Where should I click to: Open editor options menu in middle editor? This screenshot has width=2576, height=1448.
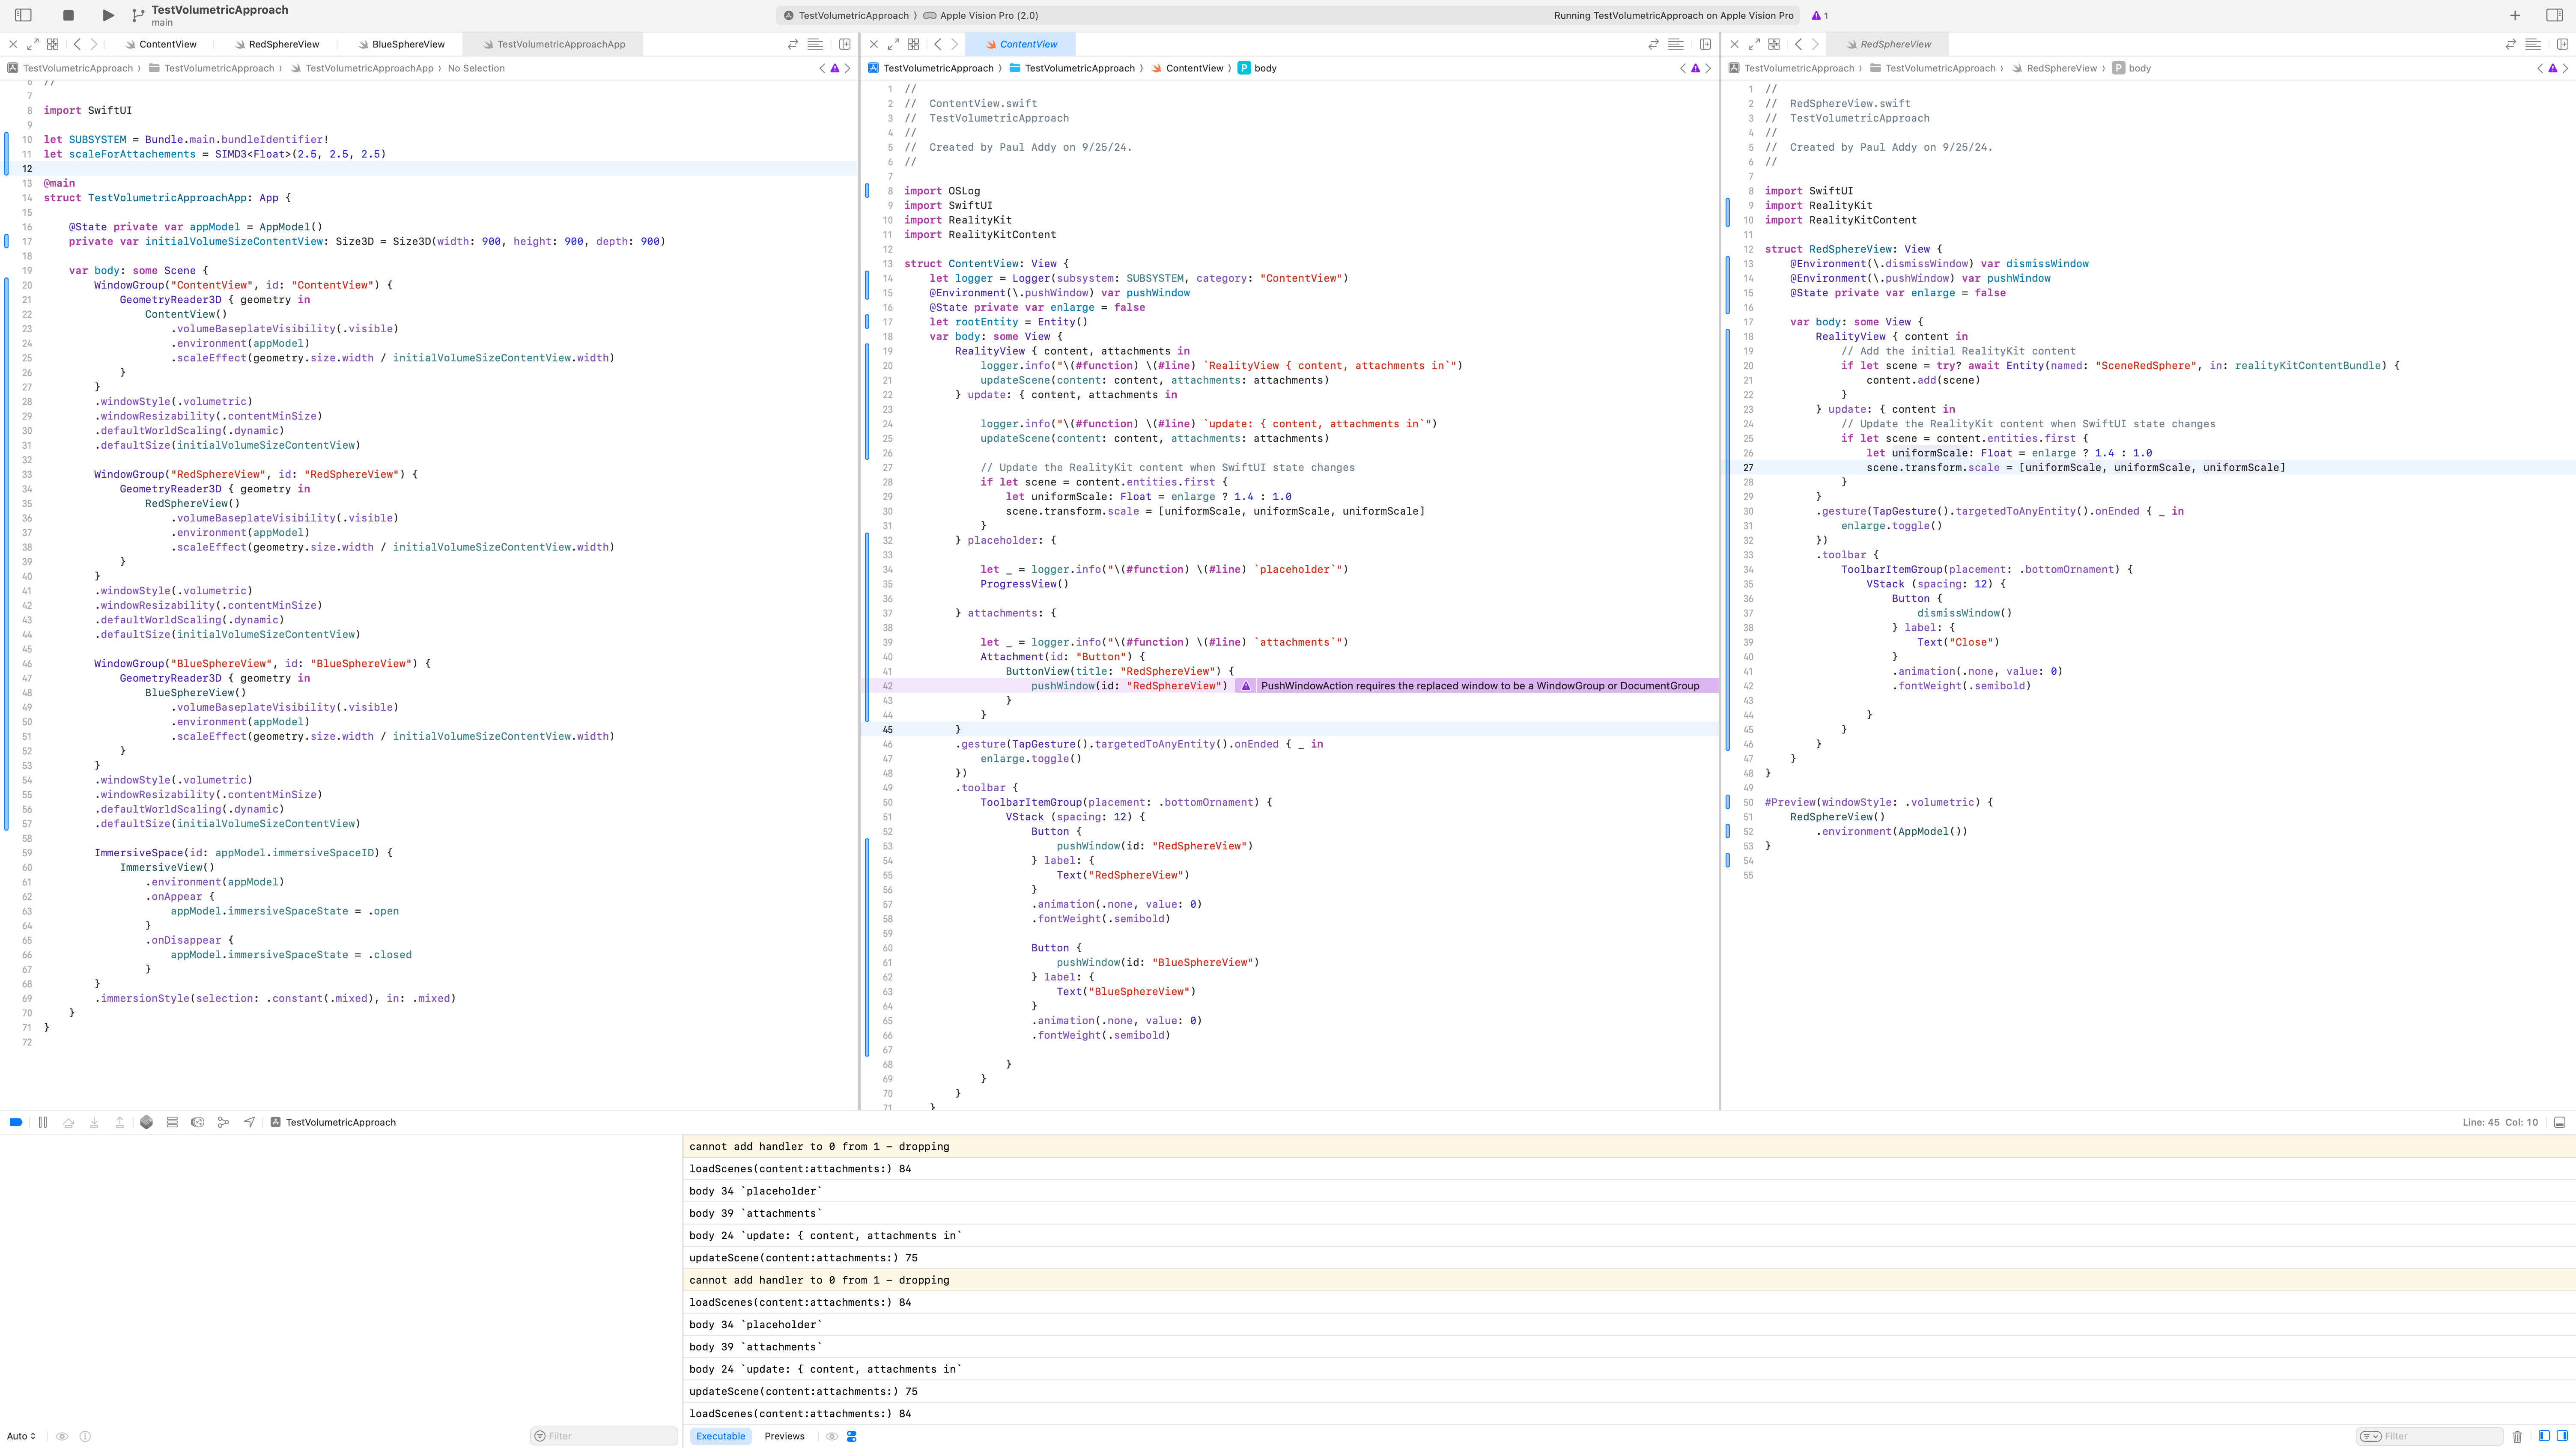tap(1676, 44)
